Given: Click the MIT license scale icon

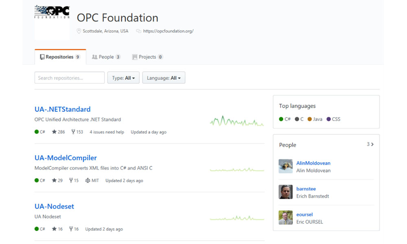Looking at the screenshot, I should pos(88,180).
